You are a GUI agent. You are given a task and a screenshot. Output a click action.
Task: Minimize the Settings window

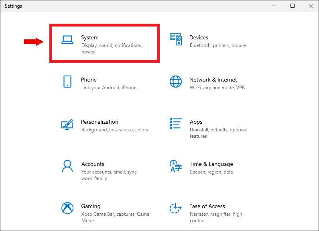274,6
